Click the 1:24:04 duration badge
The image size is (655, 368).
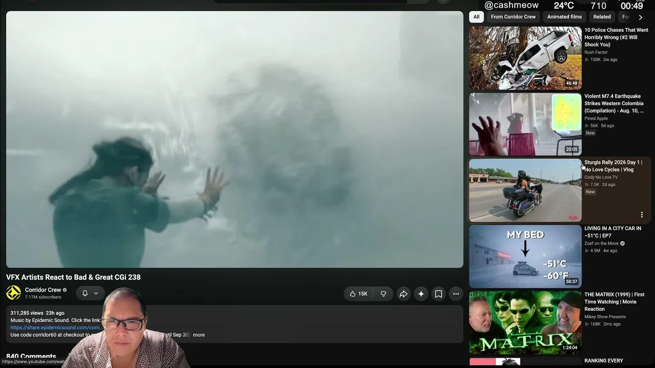click(x=570, y=348)
